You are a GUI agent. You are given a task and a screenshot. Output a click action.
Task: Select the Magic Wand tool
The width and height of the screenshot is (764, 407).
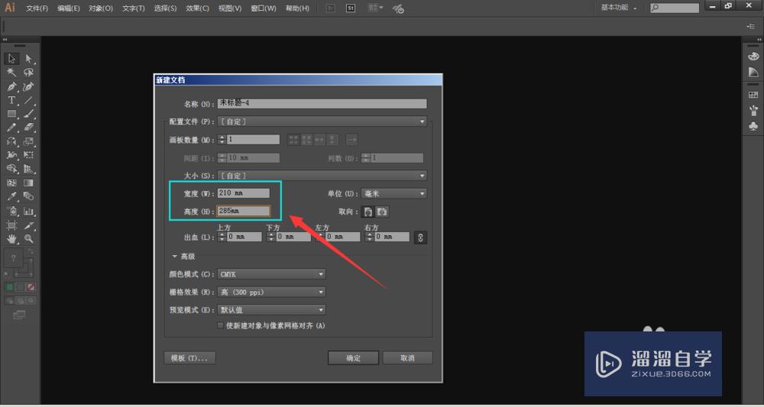pos(11,73)
